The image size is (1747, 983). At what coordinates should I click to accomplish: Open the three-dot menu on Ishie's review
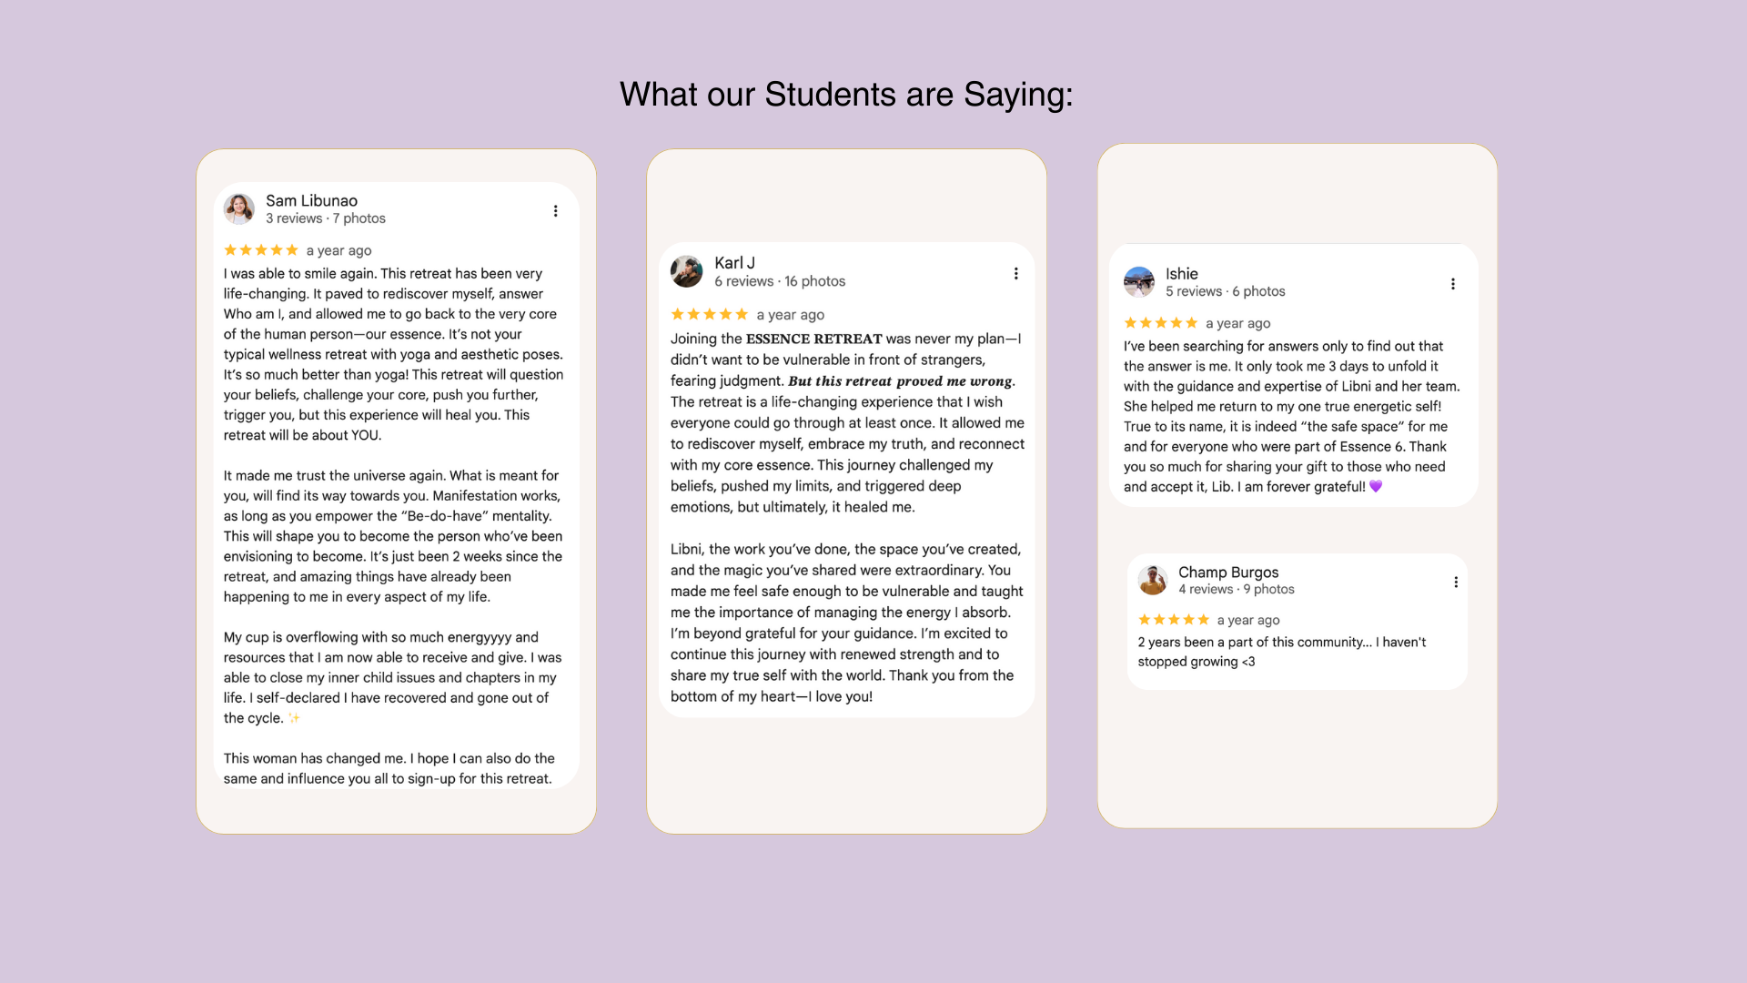[x=1452, y=284]
